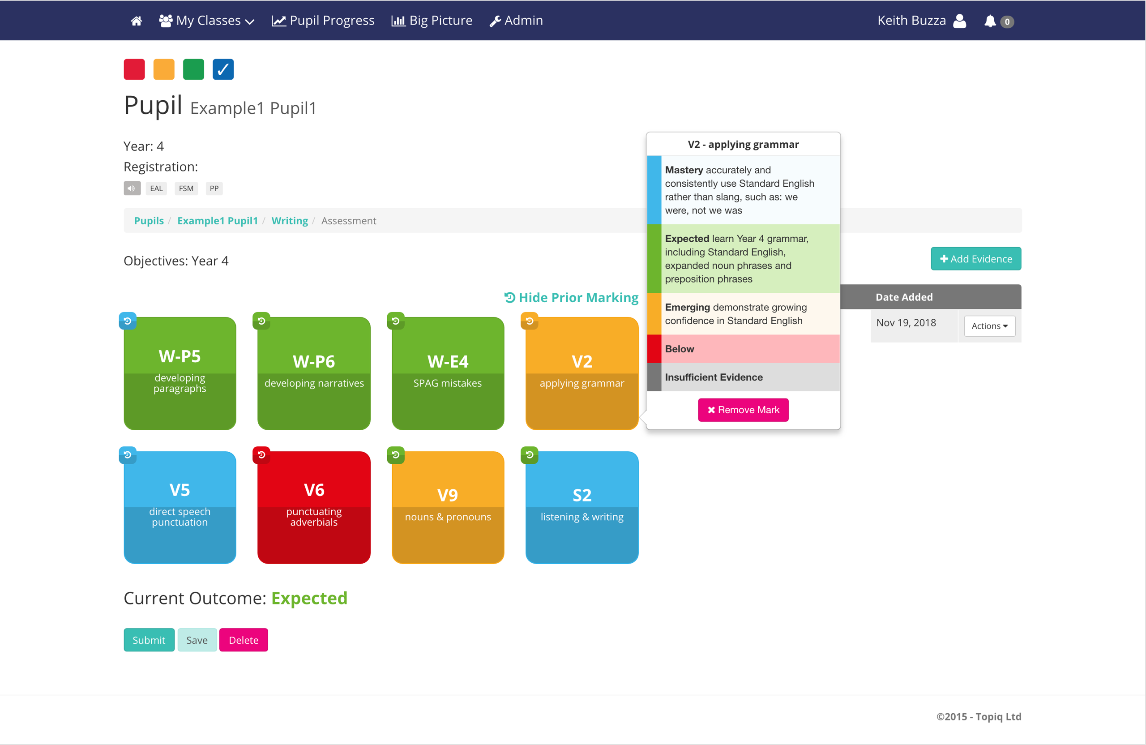Expand the My Classes dropdown
The image size is (1146, 745).
207,21
